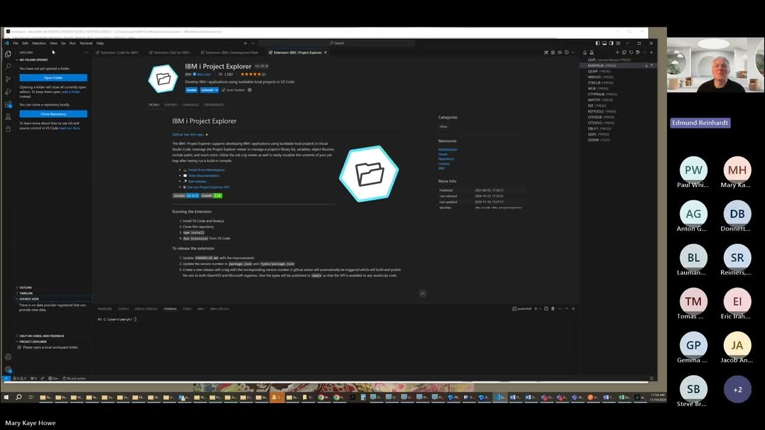
Task: Maximize the terminal panel with chevron
Action: tap(566, 309)
